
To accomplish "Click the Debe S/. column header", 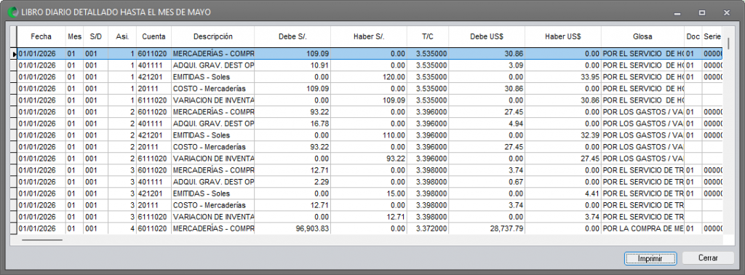I will click(292, 36).
